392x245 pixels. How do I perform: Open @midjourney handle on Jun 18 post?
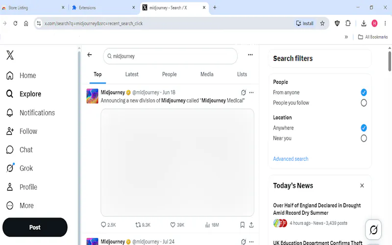[x=146, y=93]
